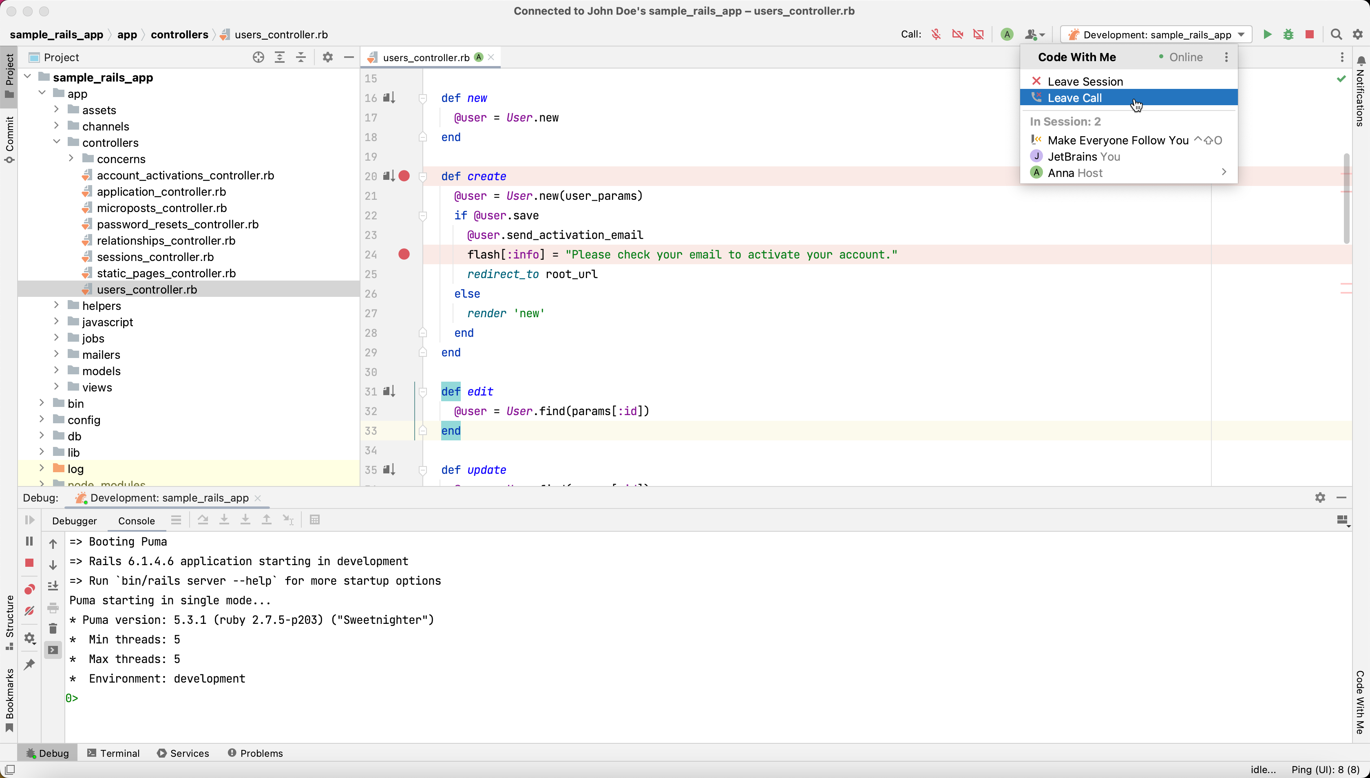Screen dimensions: 1370x778
Task: Start debugging with the bug icon
Action: click(x=1288, y=34)
